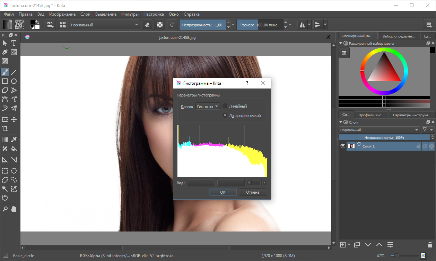Click the Reload original brush preset icon

[172, 25]
